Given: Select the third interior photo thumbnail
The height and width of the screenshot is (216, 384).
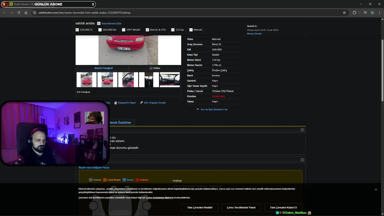Looking at the screenshot, I should pyautogui.click(x=128, y=79).
